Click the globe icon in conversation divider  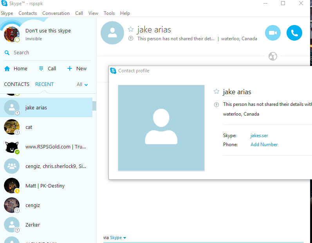tap(273, 56)
